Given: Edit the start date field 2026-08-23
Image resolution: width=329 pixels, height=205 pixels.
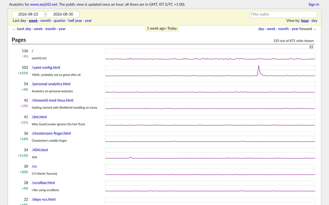Looking at the screenshot, I should (x=28, y=14).
